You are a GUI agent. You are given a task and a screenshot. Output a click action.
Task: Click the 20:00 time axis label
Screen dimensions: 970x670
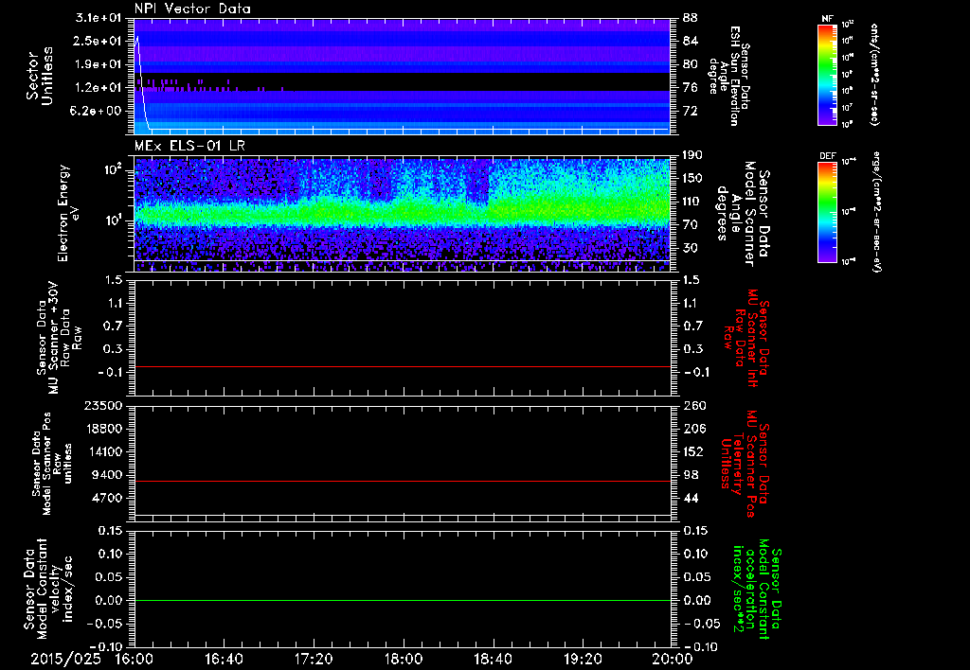(x=672, y=659)
